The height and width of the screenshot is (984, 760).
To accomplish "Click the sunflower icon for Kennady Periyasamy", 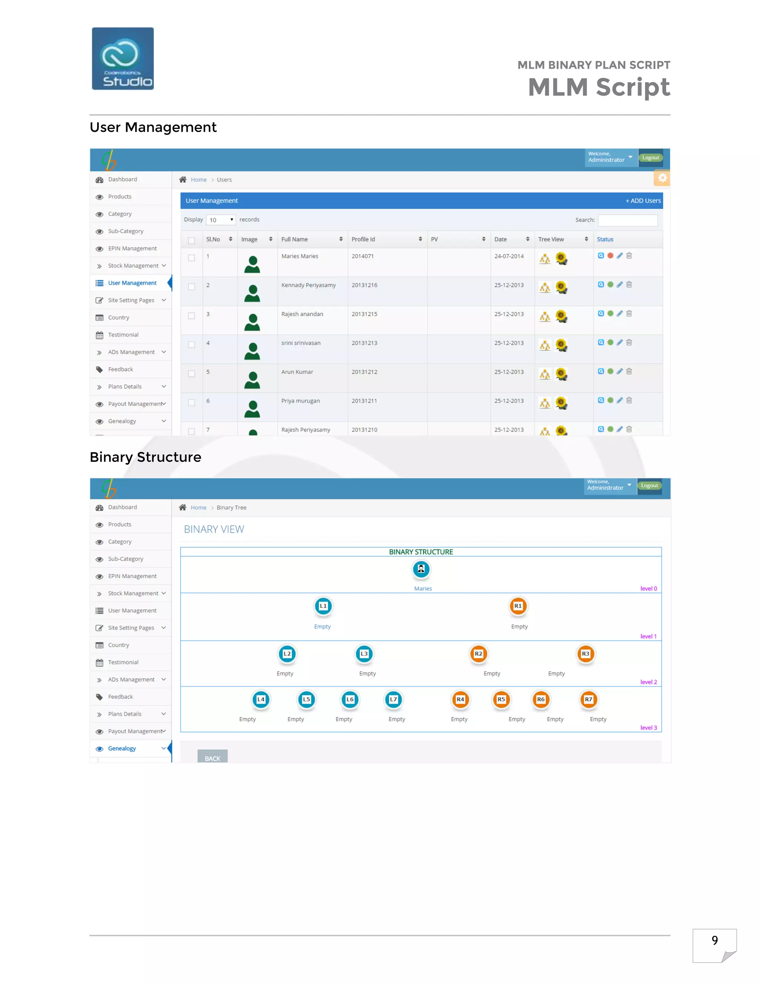I will 561,287.
